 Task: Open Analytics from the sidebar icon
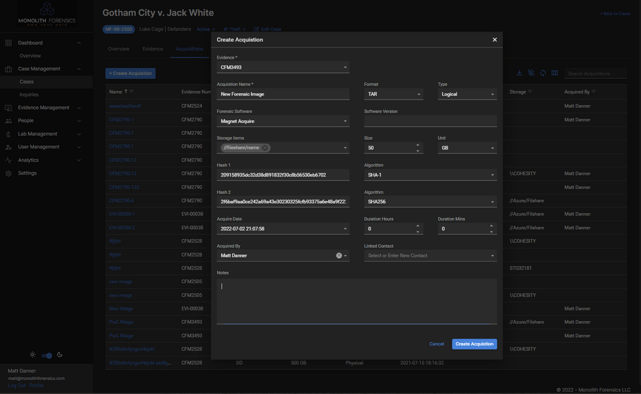point(8,159)
